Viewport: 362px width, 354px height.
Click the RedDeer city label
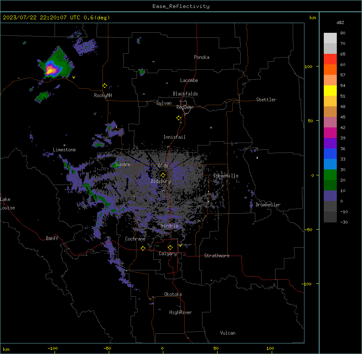(x=185, y=107)
